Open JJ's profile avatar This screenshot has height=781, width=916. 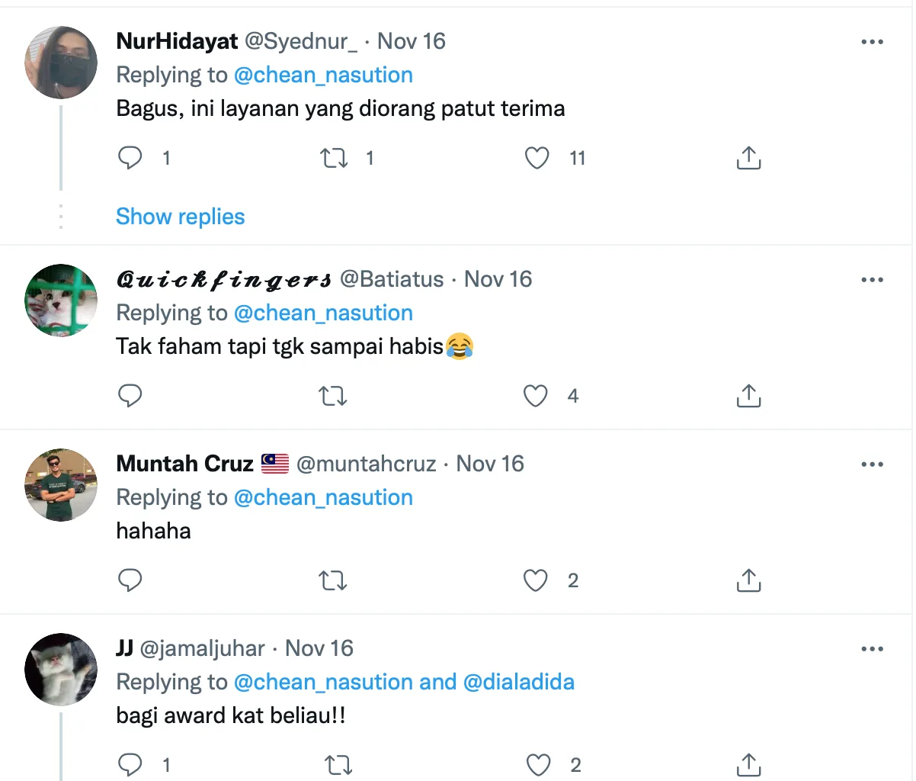coord(61,670)
